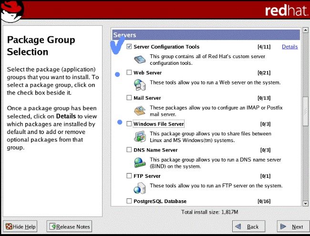
Task: Go Back to the previous step
Action: coord(248,226)
